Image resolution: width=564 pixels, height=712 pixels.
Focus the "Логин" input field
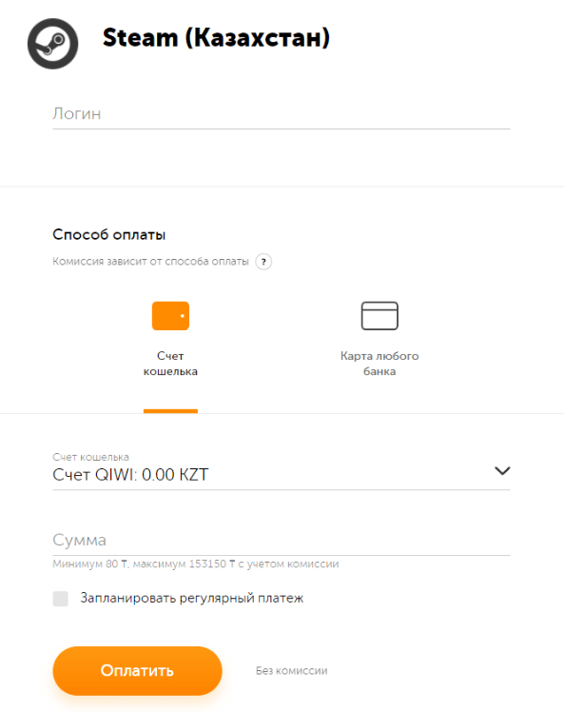(282, 113)
